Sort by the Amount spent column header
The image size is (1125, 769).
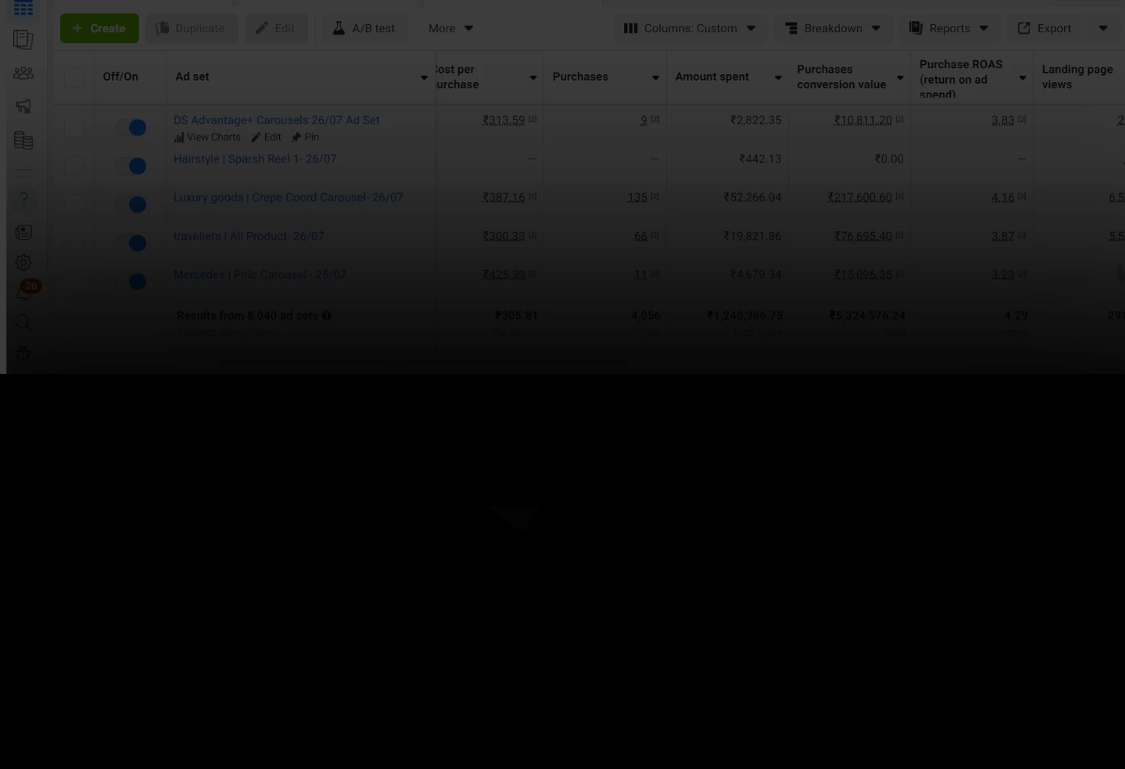coord(712,77)
